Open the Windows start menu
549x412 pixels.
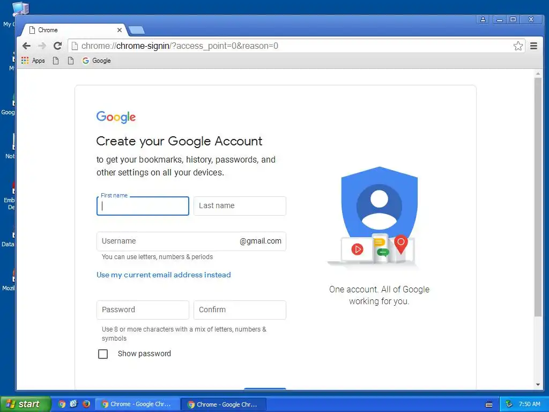click(x=25, y=404)
